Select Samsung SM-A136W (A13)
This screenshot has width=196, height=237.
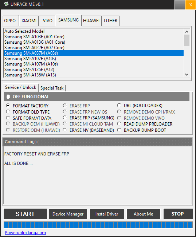pos(94,75)
